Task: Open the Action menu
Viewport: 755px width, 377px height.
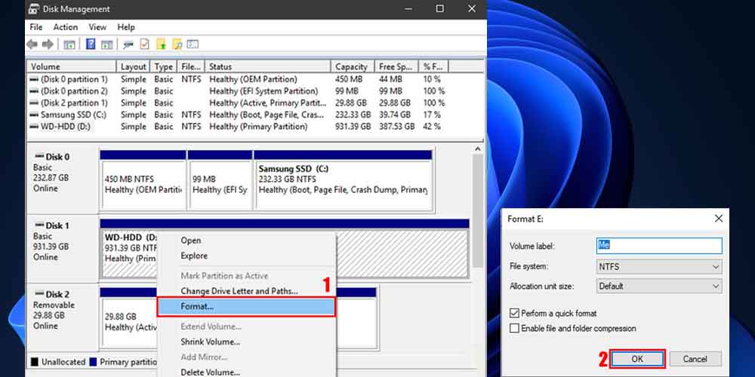Action: [66, 27]
